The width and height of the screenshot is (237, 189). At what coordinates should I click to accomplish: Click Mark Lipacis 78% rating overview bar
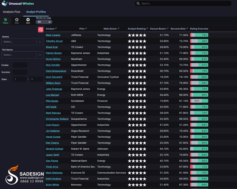[199, 35]
